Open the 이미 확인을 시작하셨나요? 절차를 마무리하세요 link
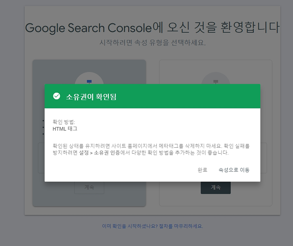 coord(152,226)
